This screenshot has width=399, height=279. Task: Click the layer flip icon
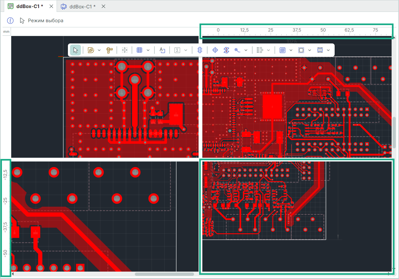tap(227, 50)
